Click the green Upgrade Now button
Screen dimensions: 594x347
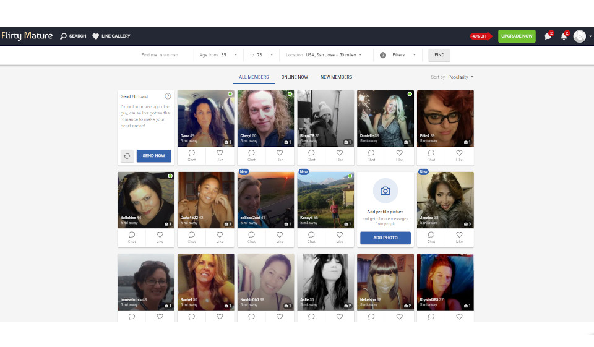[517, 36]
